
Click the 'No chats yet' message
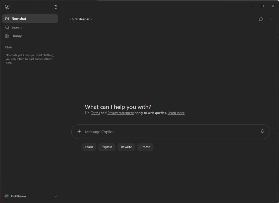(x=30, y=59)
